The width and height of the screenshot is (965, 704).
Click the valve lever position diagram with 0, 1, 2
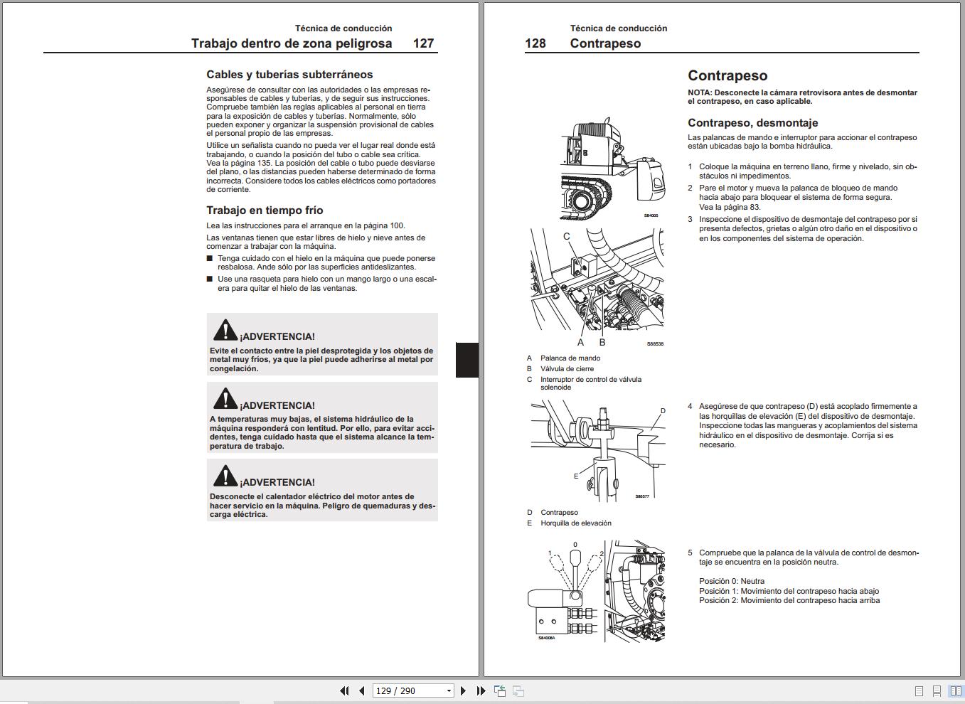pos(597,591)
